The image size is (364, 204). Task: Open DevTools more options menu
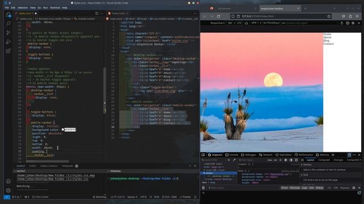tap(354, 155)
